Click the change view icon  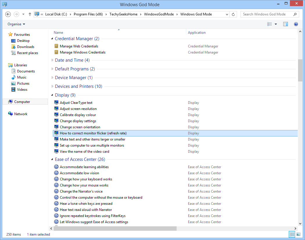(x=269, y=24)
